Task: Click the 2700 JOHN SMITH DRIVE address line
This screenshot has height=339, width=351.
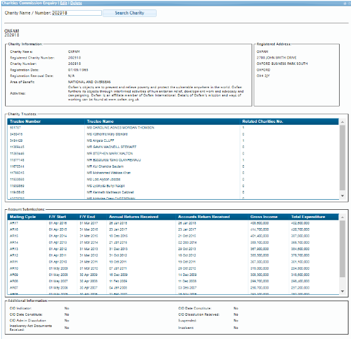Action: 276,57
